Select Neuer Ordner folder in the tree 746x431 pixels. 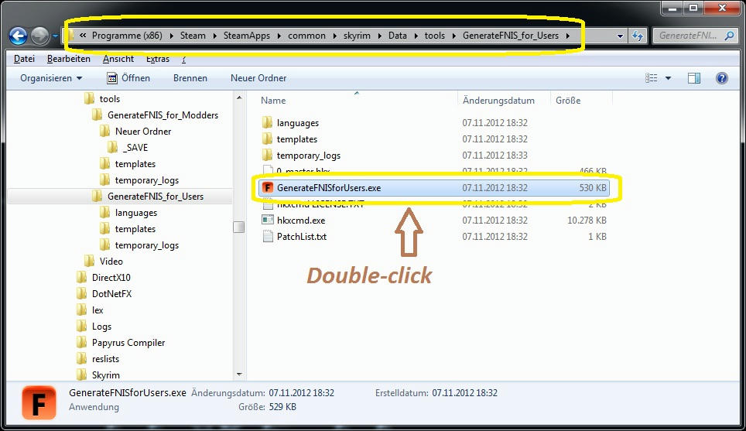[142, 132]
